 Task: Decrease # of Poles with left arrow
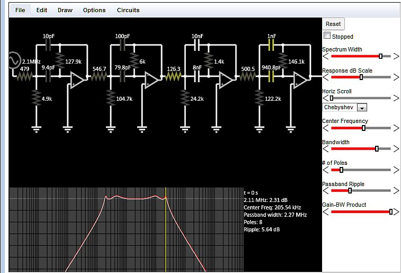pos(326,170)
